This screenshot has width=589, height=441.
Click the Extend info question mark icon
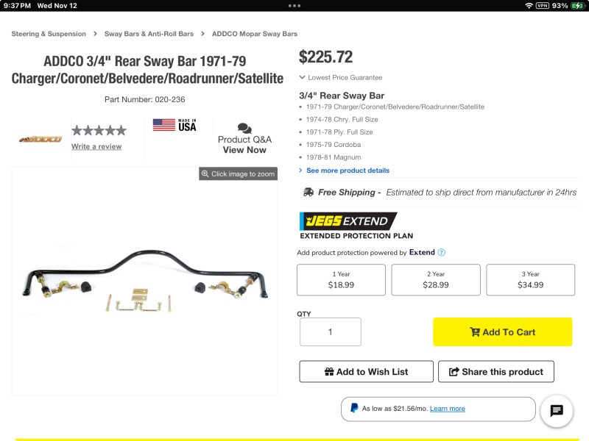(442, 253)
